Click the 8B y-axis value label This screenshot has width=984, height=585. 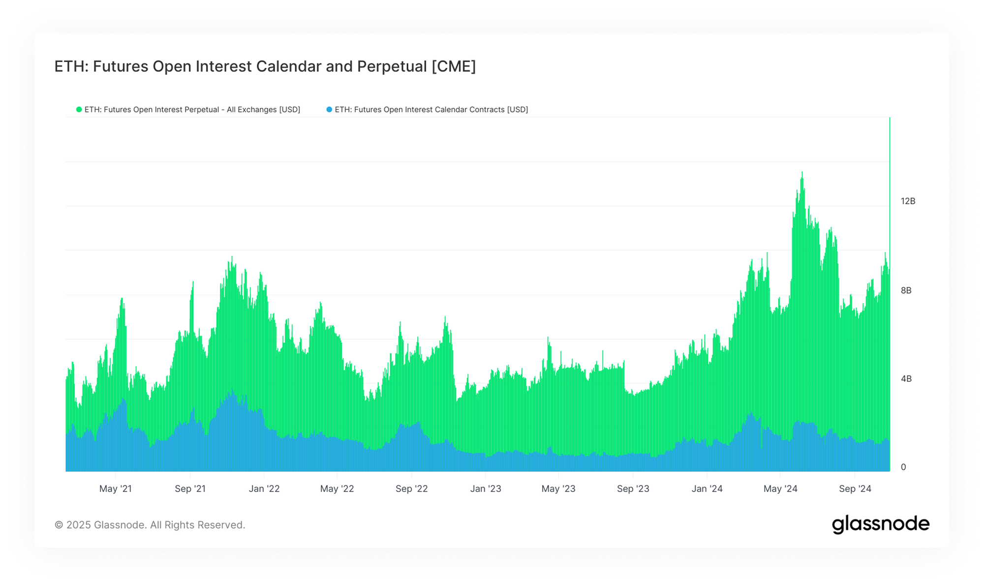[x=906, y=290]
